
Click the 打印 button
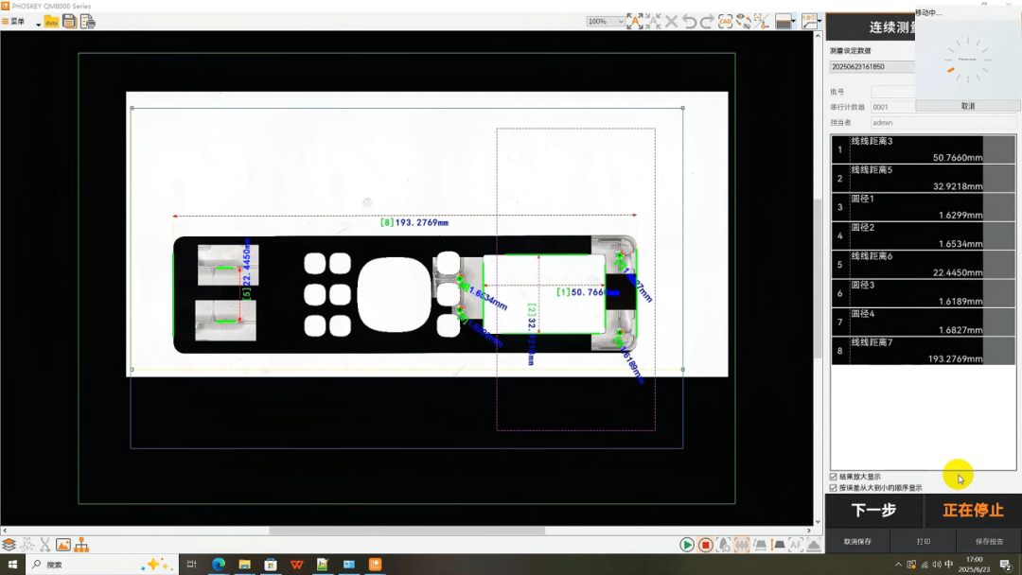coord(924,541)
